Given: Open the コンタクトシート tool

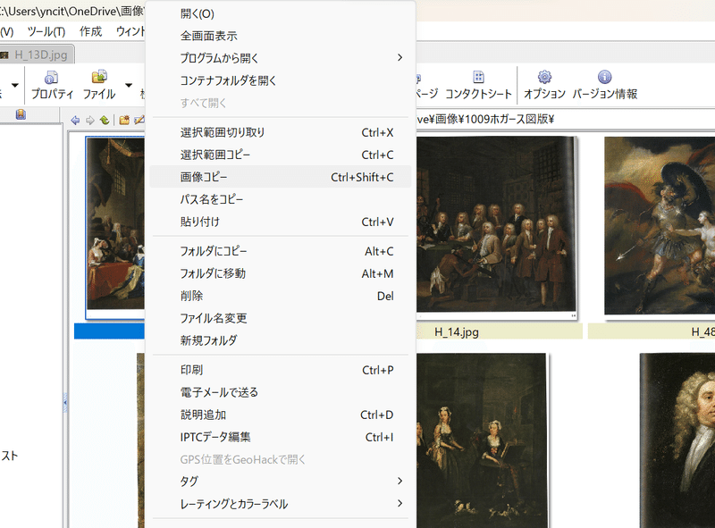Looking at the screenshot, I should click(478, 85).
